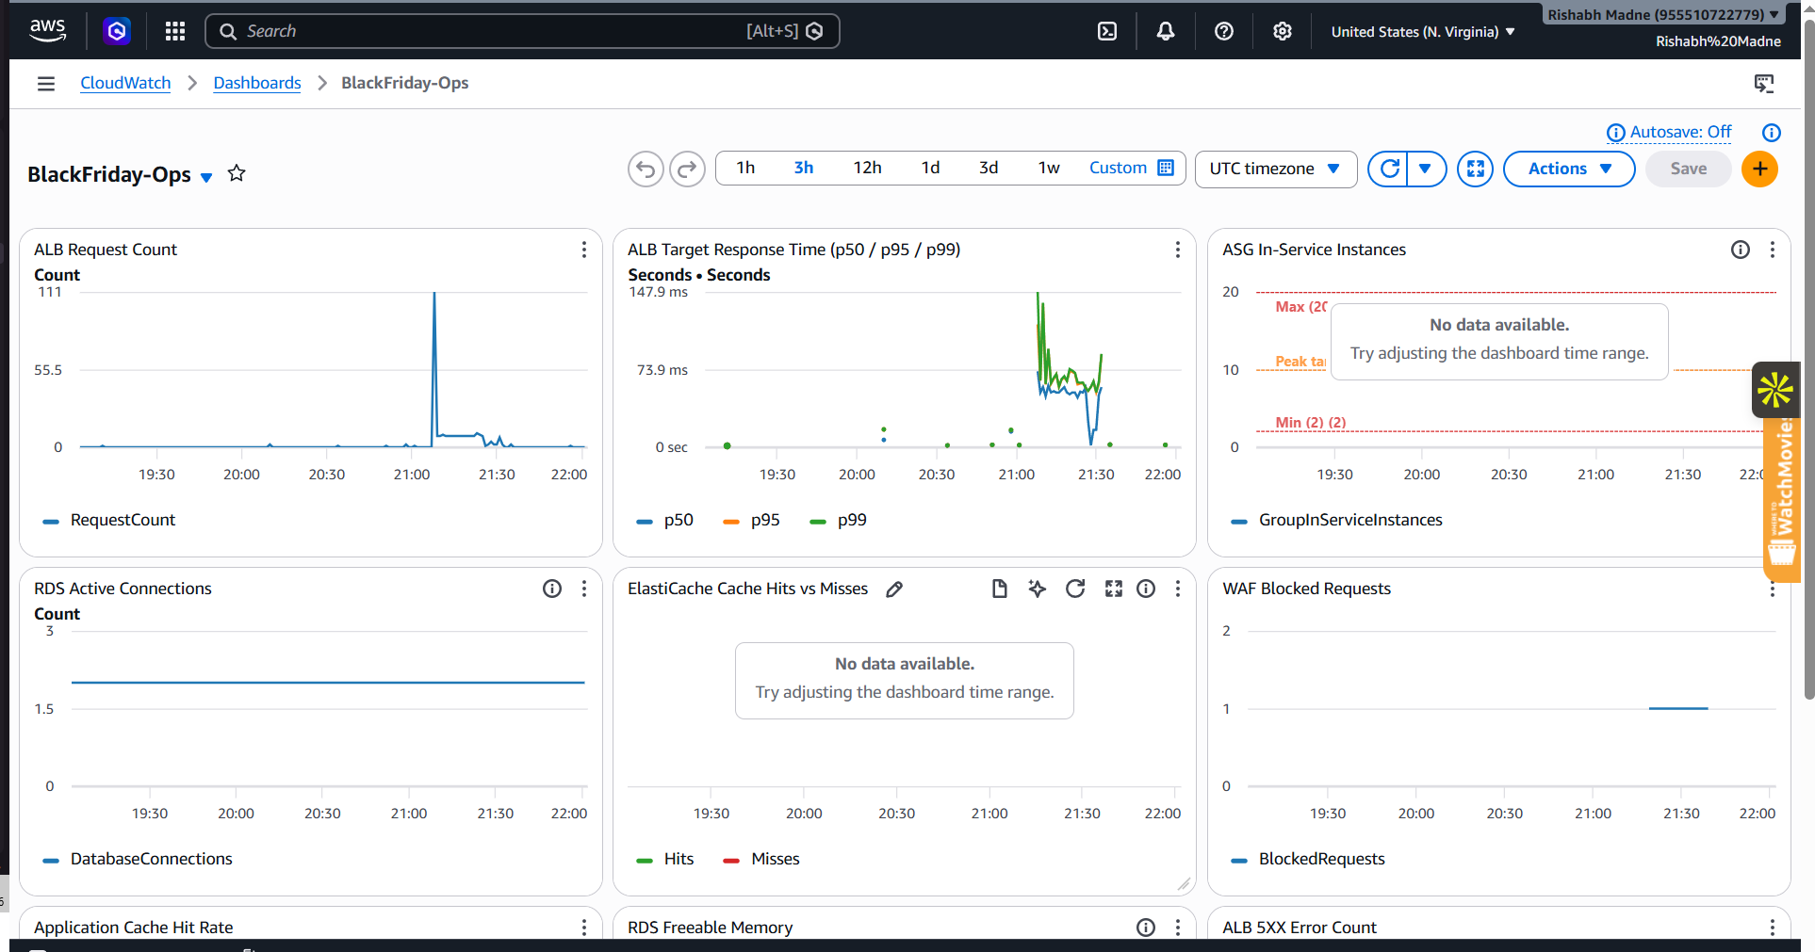1815x952 pixels.
Task: Open the AWS services grid menu
Action: (x=175, y=31)
